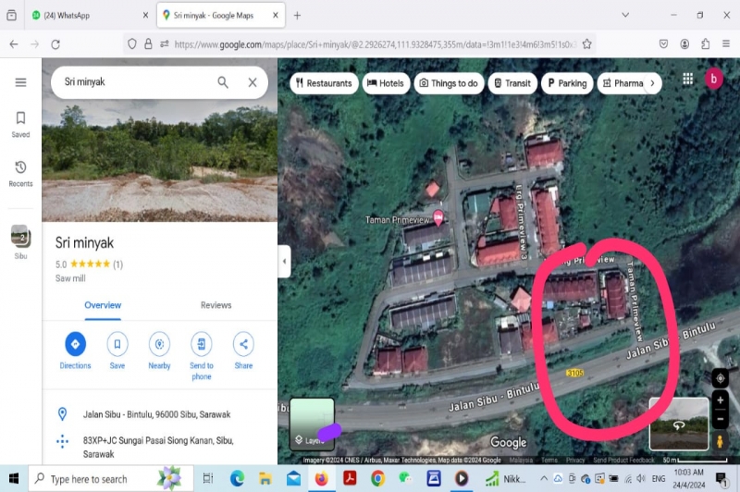Open a new browser tab

[x=297, y=16]
